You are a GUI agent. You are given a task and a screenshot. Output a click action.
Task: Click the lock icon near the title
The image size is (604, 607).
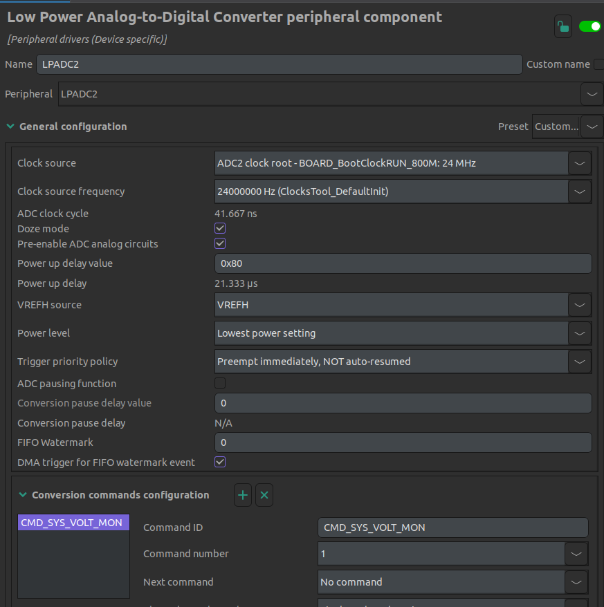pyautogui.click(x=563, y=27)
